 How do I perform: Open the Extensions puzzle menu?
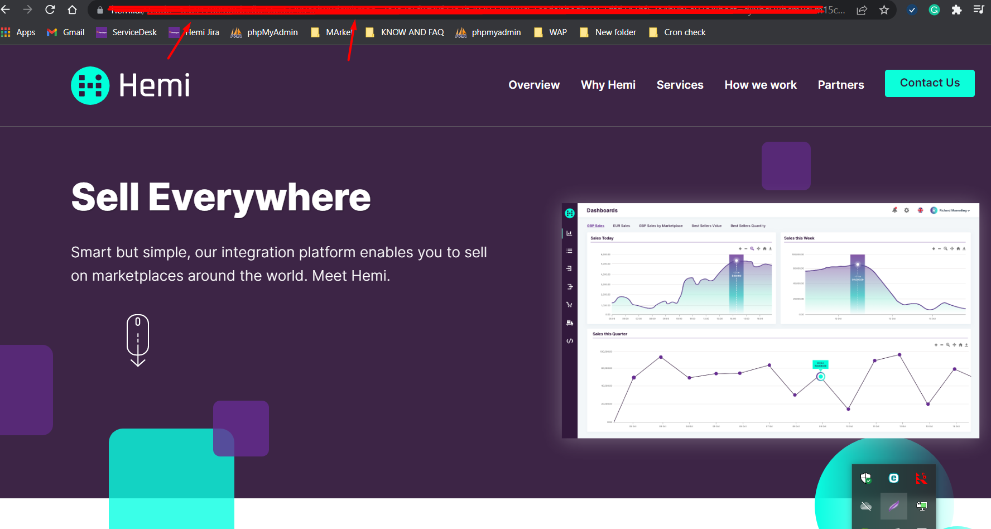click(956, 9)
